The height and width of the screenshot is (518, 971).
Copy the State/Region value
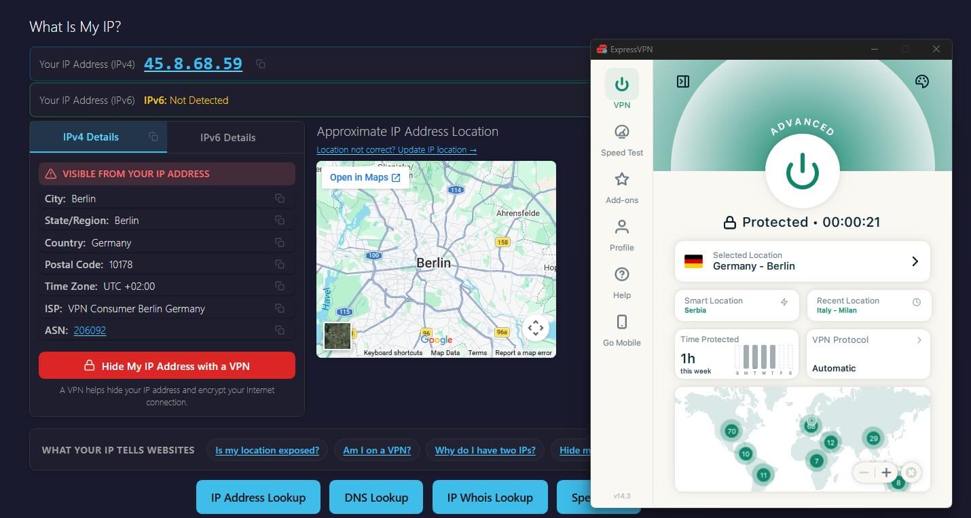pos(279,220)
